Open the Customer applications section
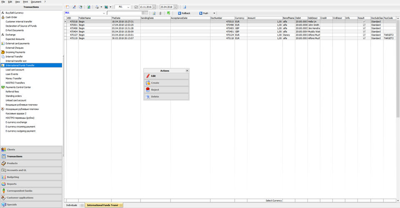 (x=31, y=198)
